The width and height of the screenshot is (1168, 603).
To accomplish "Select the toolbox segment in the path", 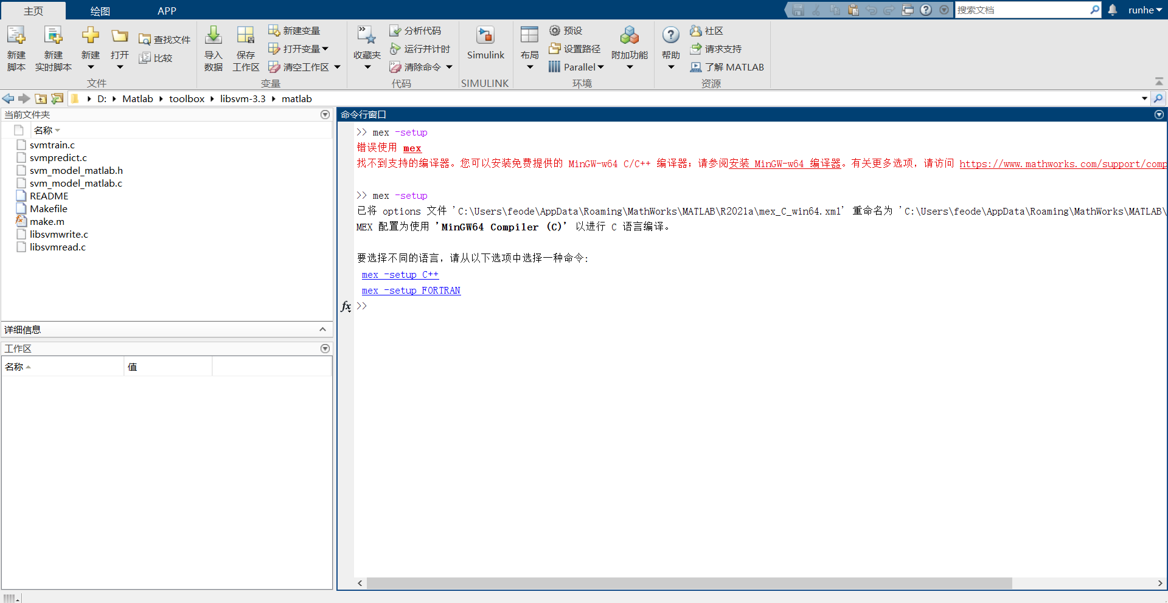I will (x=187, y=98).
